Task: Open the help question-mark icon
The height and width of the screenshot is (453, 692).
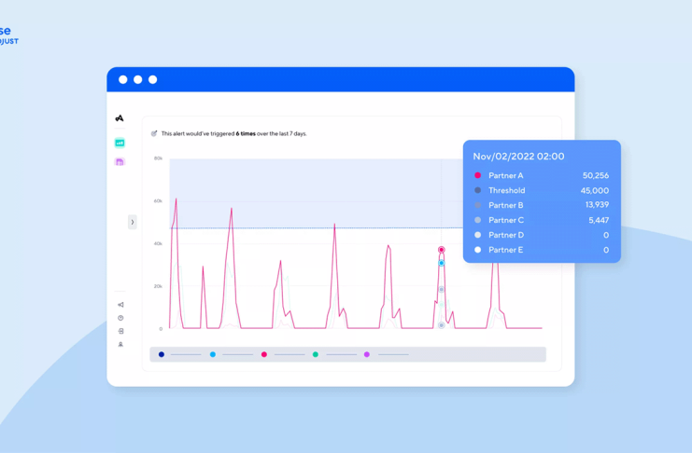Action: click(120, 318)
